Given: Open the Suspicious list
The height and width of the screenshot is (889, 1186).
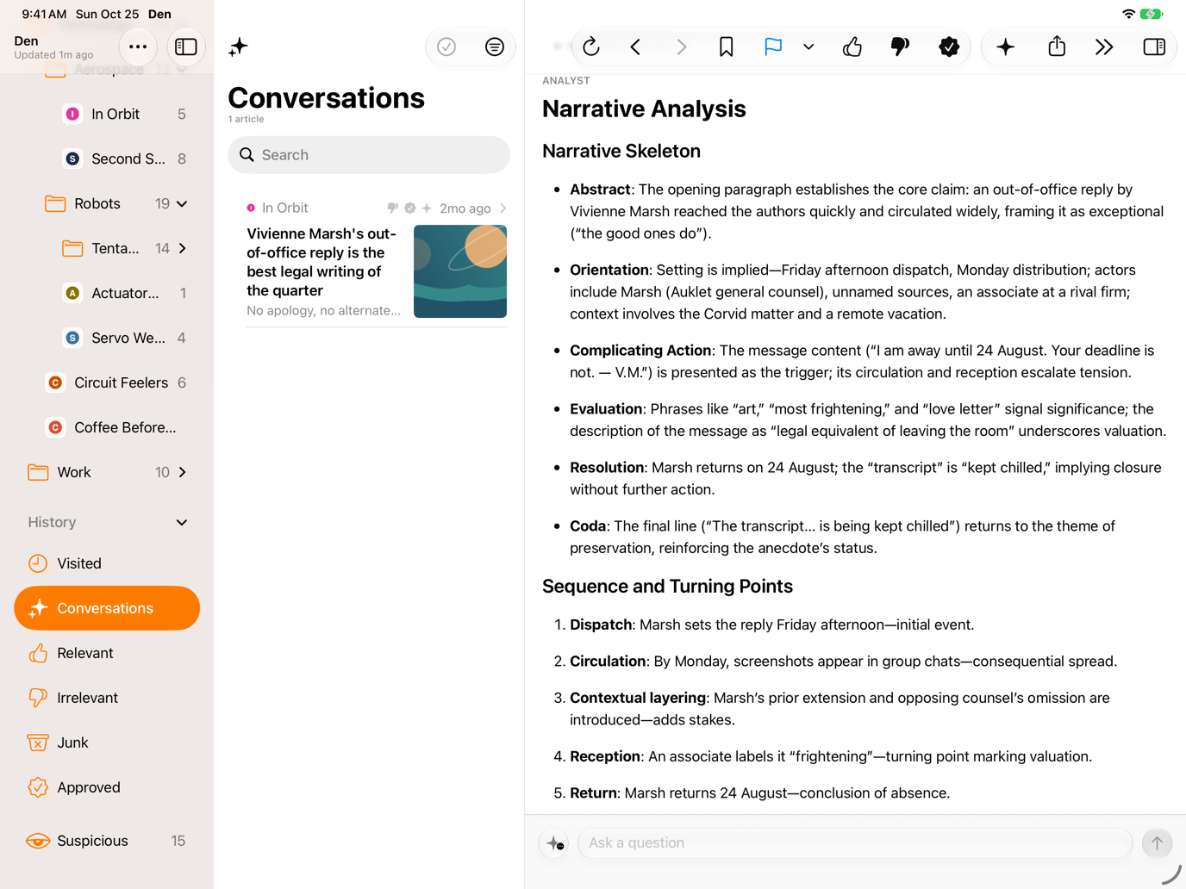Looking at the screenshot, I should pos(107,841).
